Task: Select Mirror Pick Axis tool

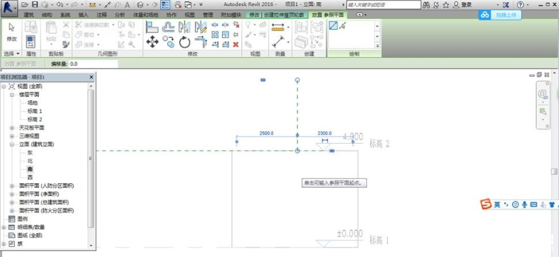Action: [184, 27]
